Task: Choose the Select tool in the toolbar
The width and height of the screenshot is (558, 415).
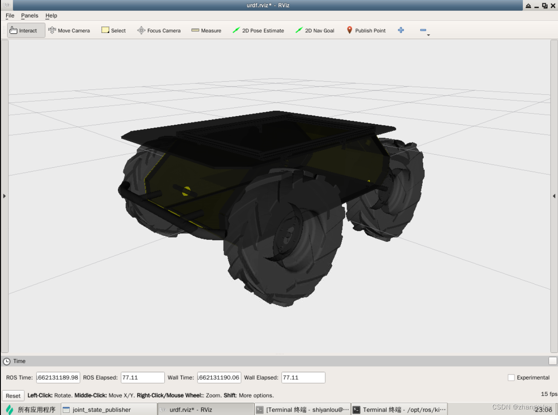Action: [x=113, y=30]
